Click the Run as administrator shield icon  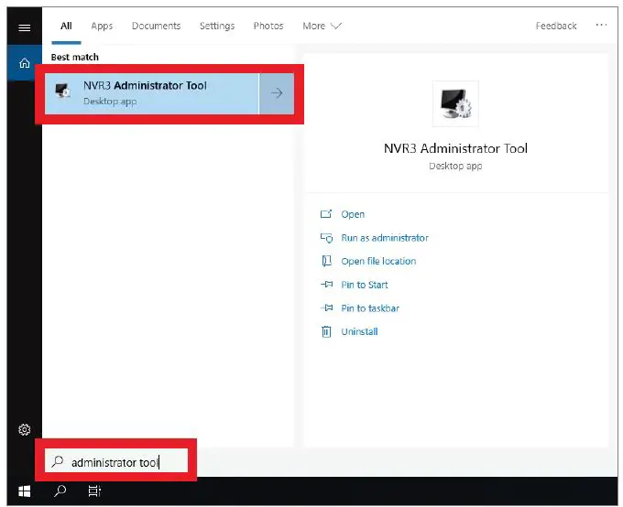point(326,237)
